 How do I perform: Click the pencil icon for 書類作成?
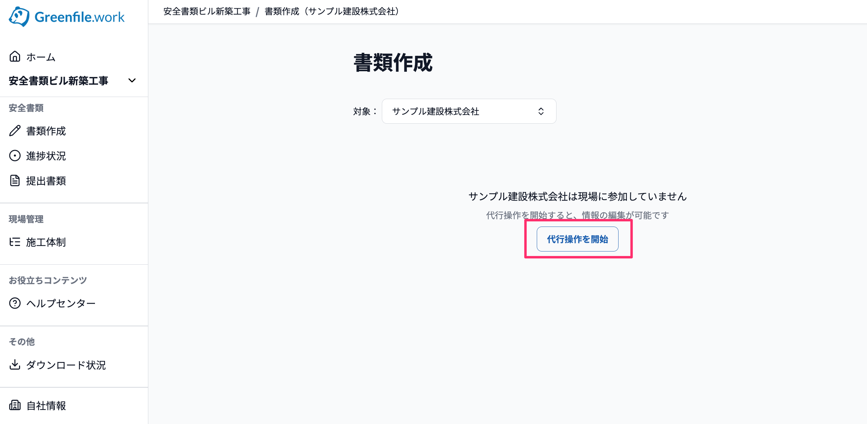coord(15,131)
